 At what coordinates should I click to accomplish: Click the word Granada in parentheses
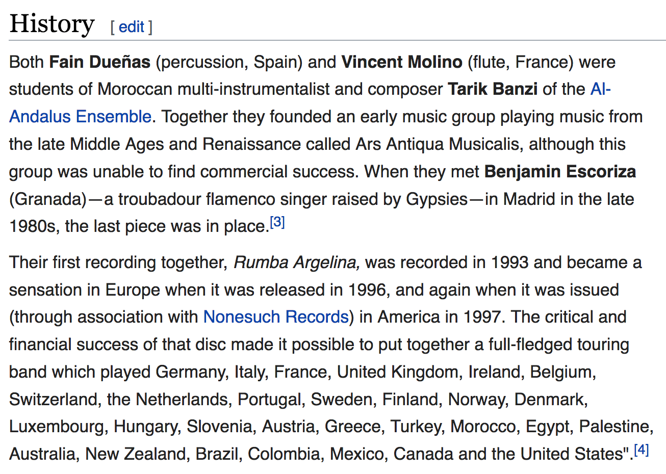tap(51, 199)
